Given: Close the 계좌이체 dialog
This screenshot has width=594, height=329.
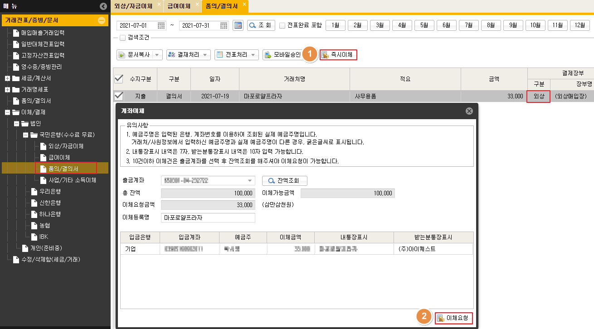Looking at the screenshot, I should [469, 111].
